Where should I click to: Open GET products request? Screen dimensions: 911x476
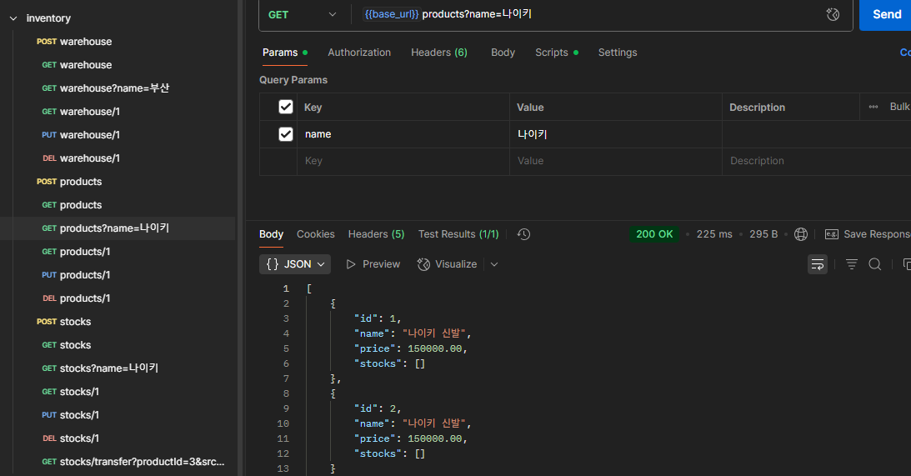click(72, 205)
